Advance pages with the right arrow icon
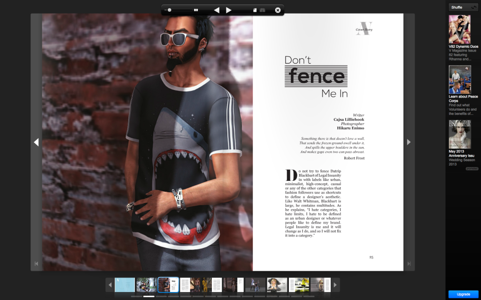Image resolution: width=481 pixels, height=300 pixels. tap(229, 9)
